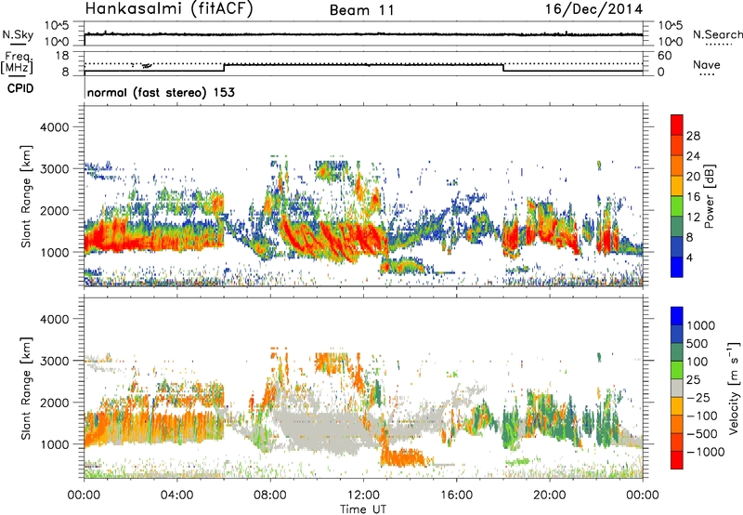Click the '18' tick on frequency axis
The image size is (743, 515).
(62, 56)
